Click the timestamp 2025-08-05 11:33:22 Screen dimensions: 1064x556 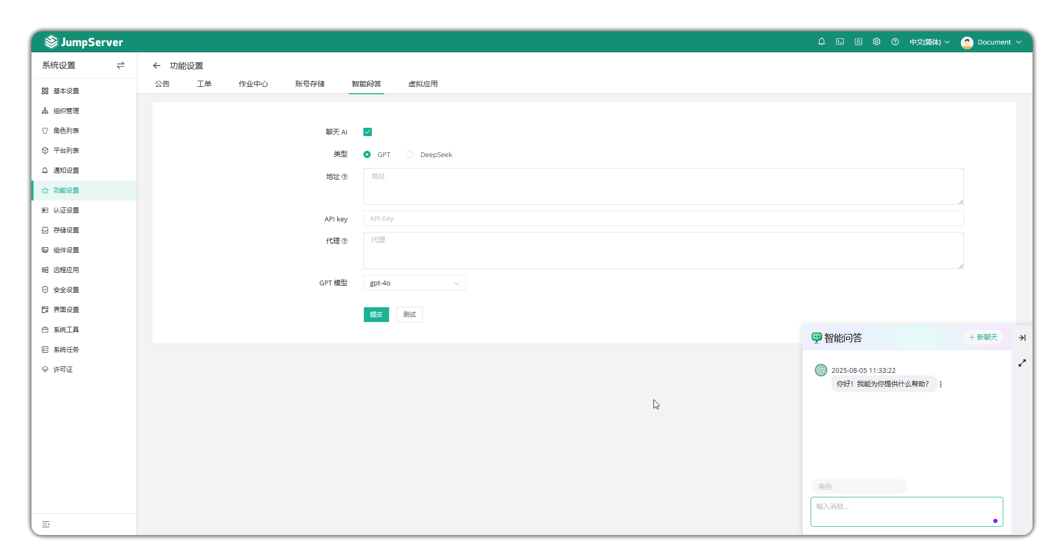tap(863, 370)
